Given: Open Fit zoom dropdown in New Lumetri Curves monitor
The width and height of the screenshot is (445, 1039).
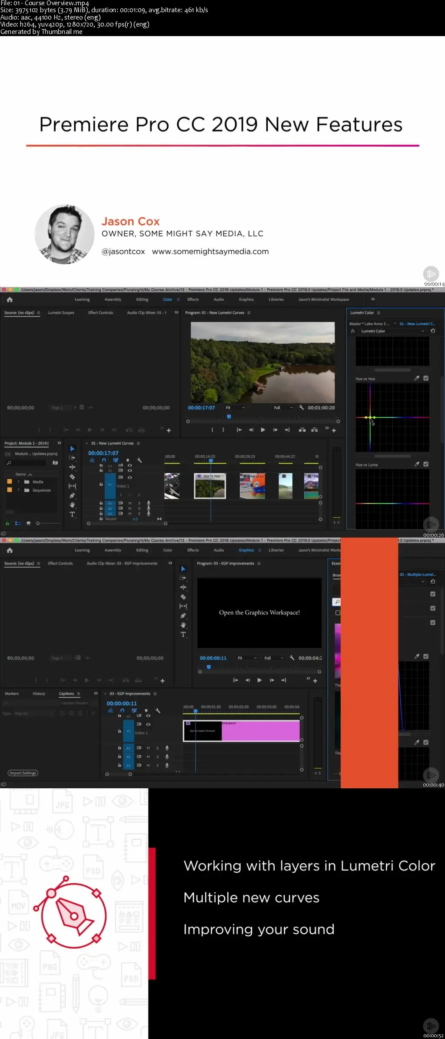Looking at the screenshot, I should coord(235,408).
